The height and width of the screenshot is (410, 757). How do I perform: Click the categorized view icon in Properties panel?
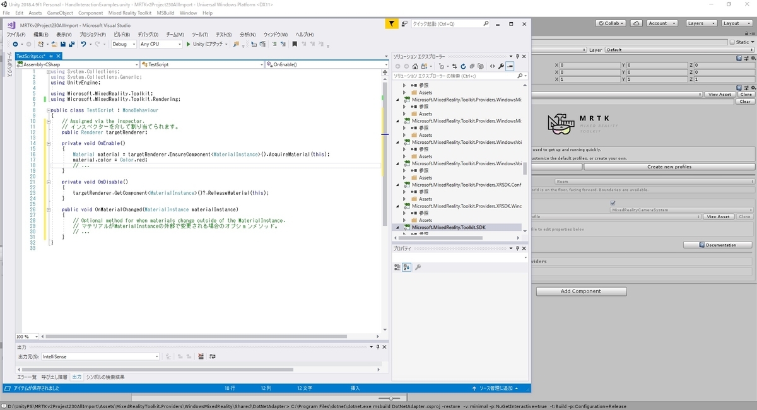pos(397,267)
